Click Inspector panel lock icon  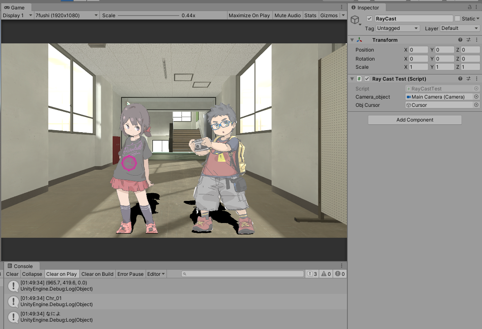coord(469,7)
